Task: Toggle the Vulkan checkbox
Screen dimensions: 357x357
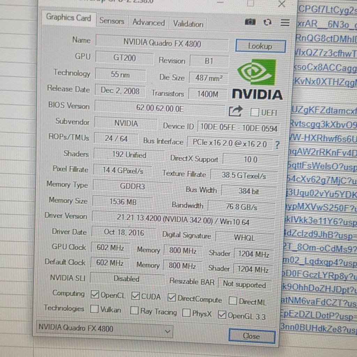Action: pyautogui.click(x=94, y=309)
